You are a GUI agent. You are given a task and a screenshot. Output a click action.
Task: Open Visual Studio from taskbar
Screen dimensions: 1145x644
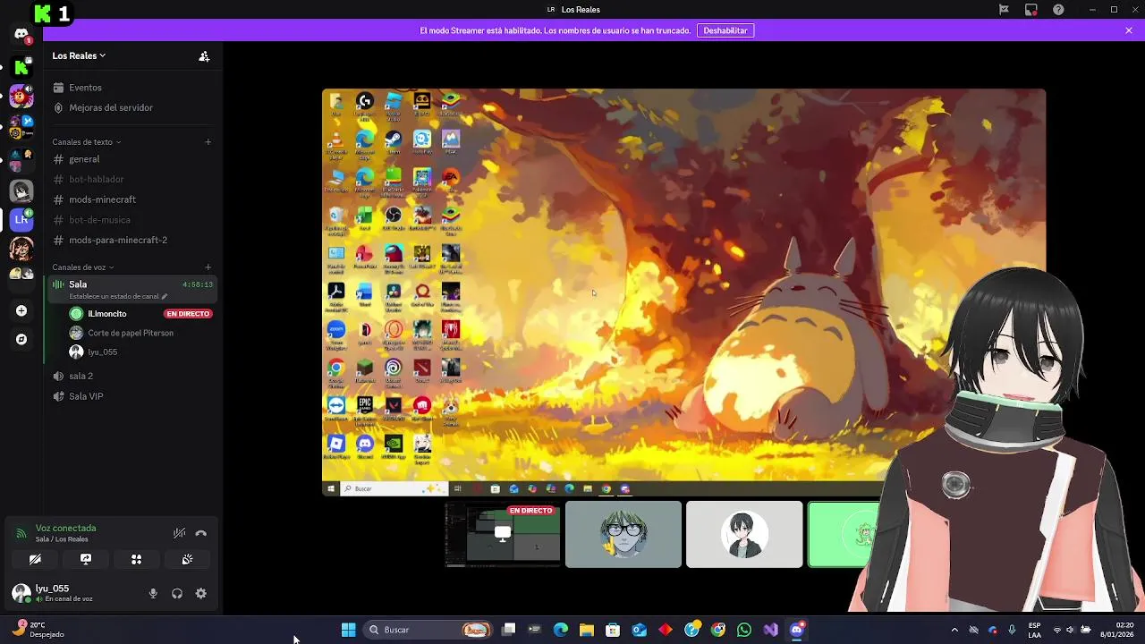771,630
